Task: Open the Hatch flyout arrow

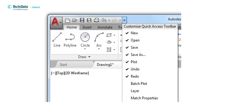Action: click(x=114, y=50)
